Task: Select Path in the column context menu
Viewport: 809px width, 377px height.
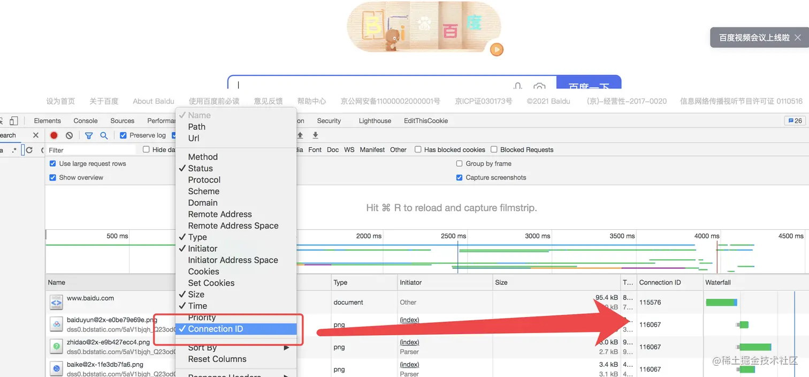Action: pos(236,127)
